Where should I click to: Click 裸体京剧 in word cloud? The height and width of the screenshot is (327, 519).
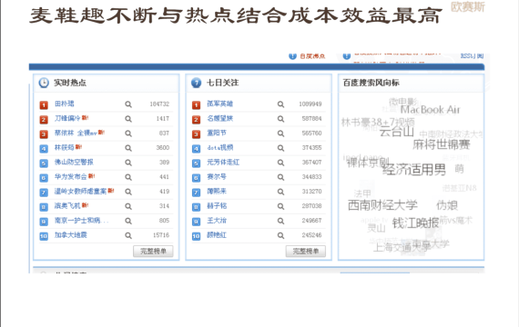click(x=368, y=163)
